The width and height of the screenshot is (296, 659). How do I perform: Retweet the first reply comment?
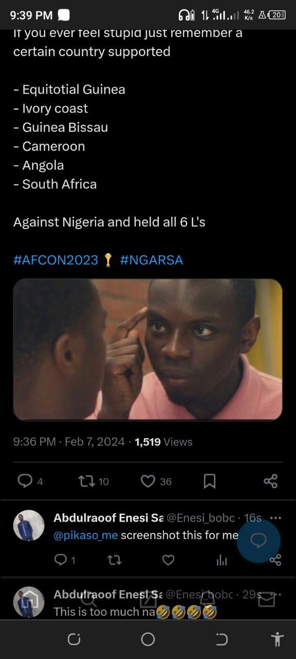[x=114, y=560]
